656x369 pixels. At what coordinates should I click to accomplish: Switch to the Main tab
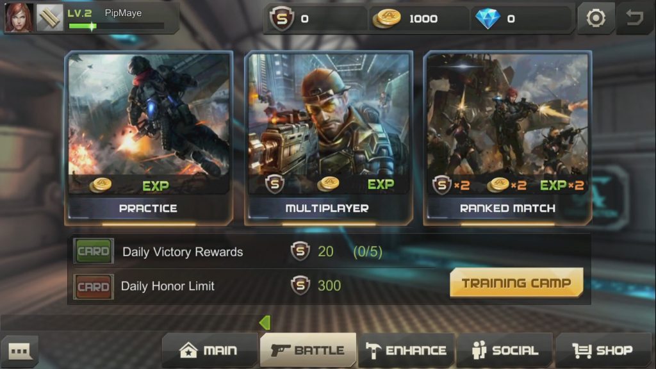209,350
